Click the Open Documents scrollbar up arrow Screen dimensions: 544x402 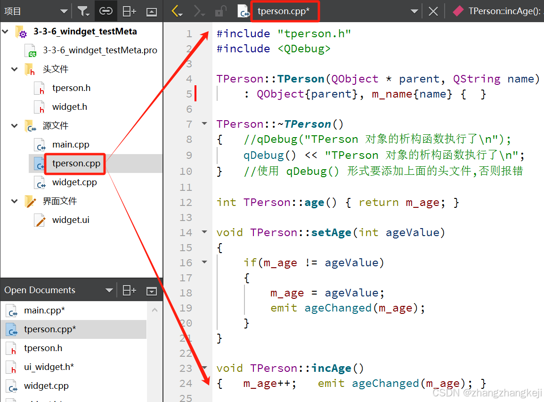pos(155,310)
